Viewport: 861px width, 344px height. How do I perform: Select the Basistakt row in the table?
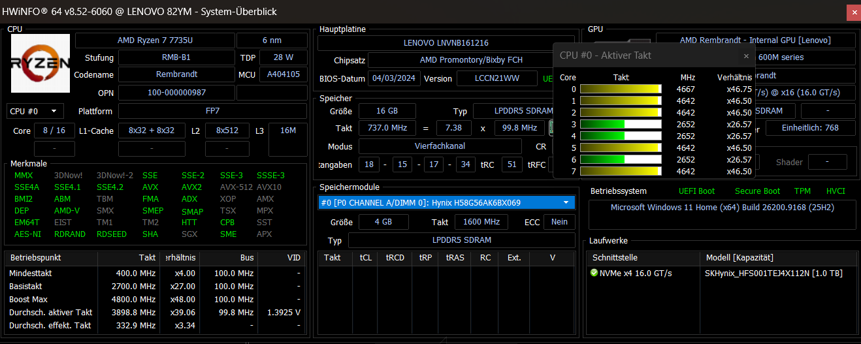click(155, 287)
